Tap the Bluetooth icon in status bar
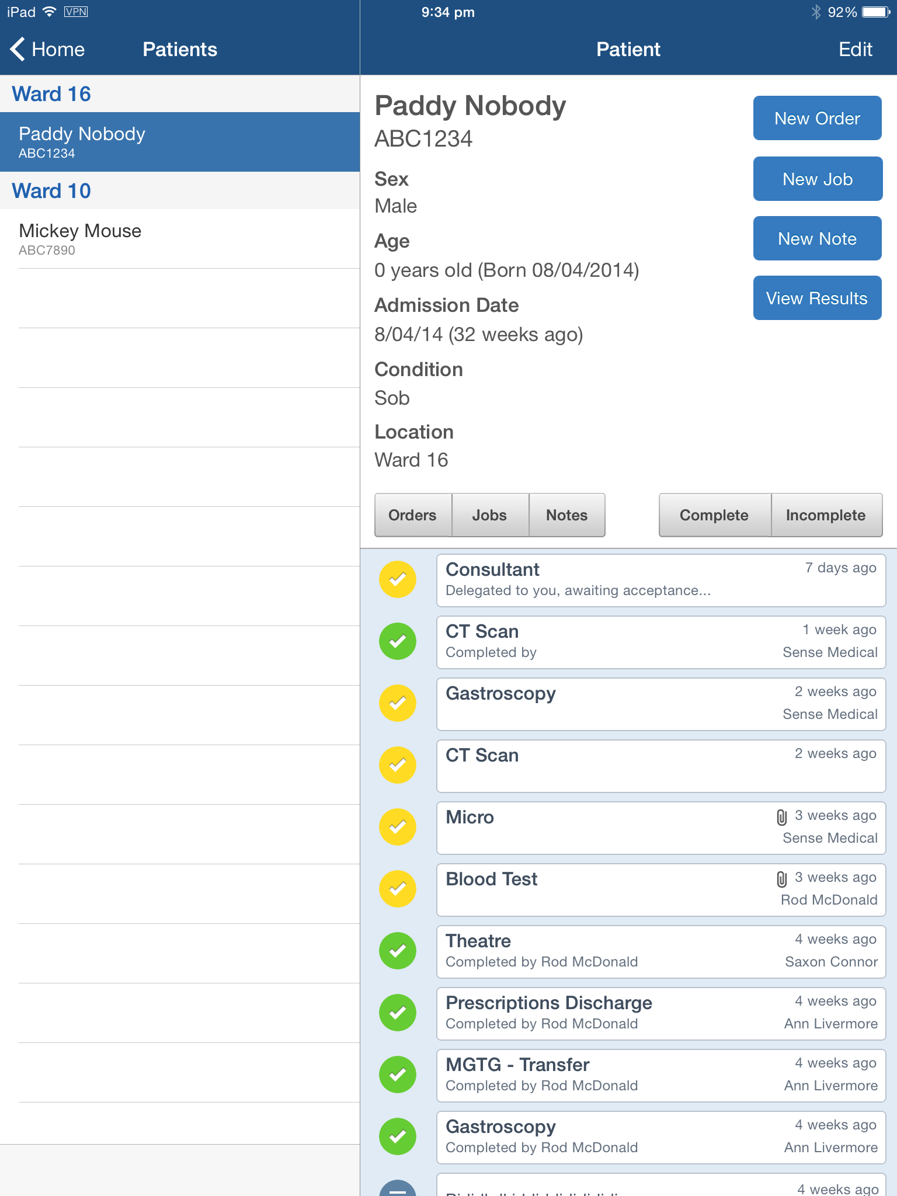The height and width of the screenshot is (1196, 897). [816, 12]
